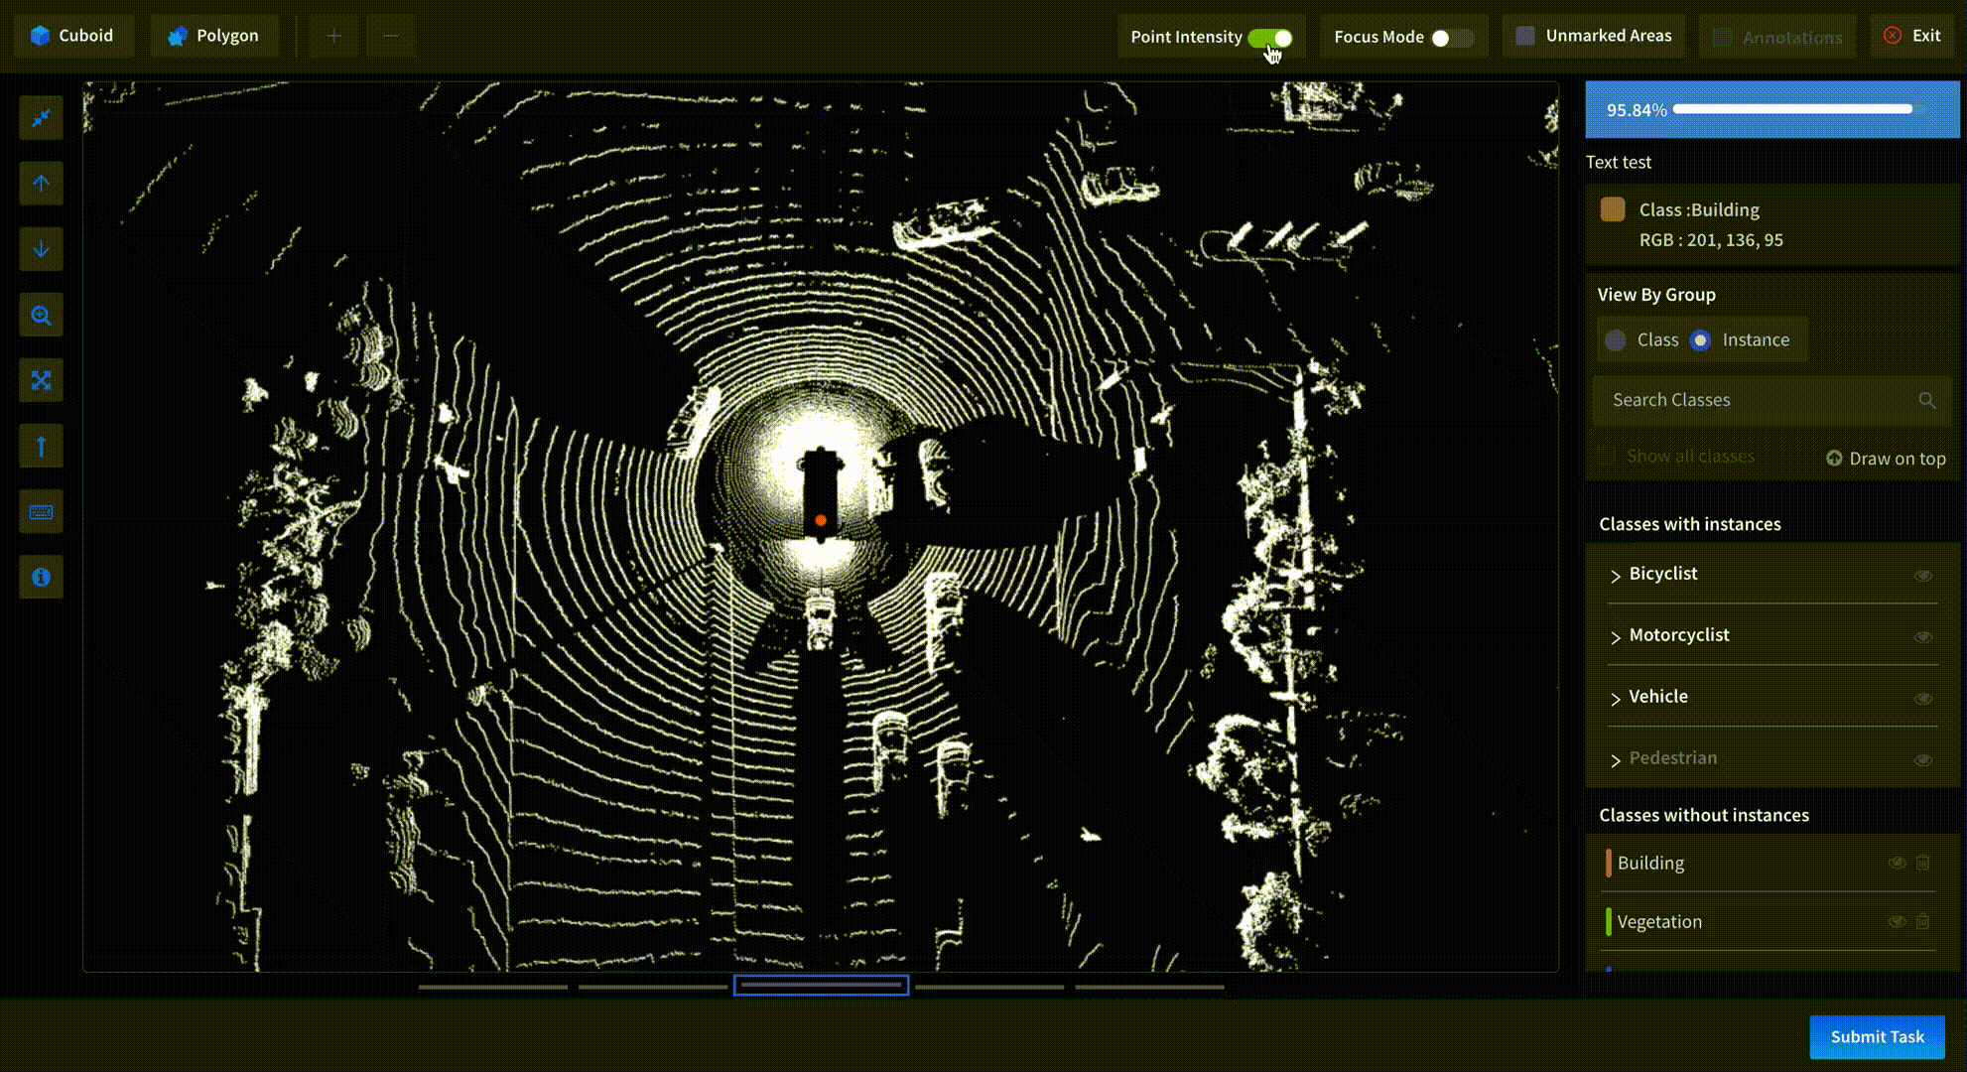The image size is (1967, 1072).
Task: Click the Classes without instances heading
Action: (1703, 815)
